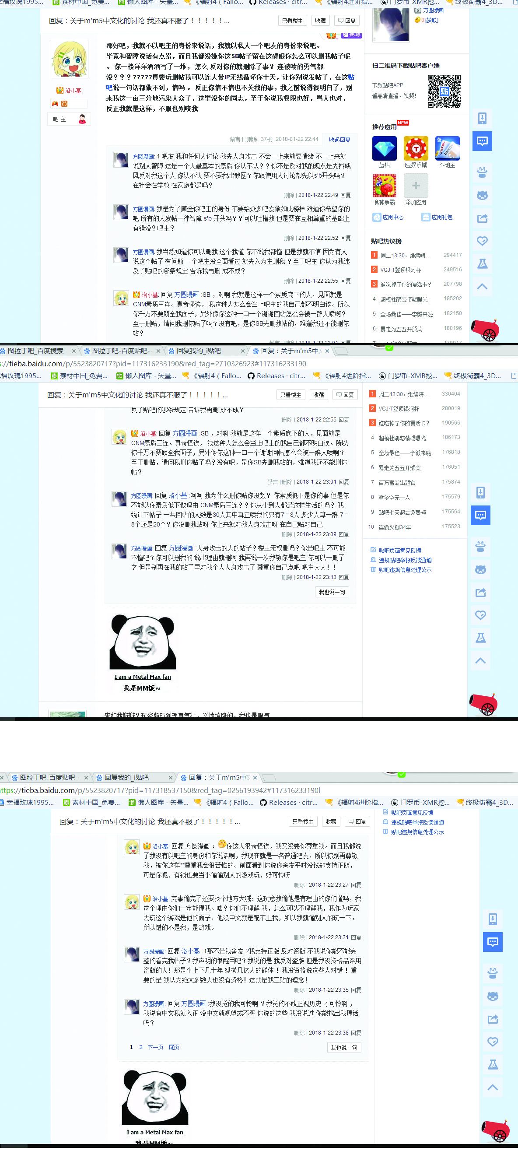
Task: Launch the 逗娱乐城 poker chip app
Action: [416, 148]
